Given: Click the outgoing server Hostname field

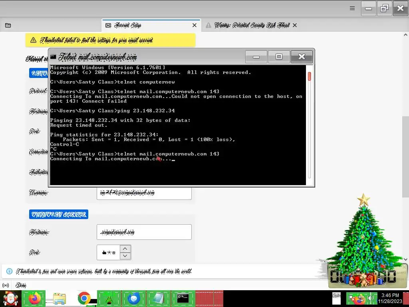Looking at the screenshot, I should coord(144,232).
